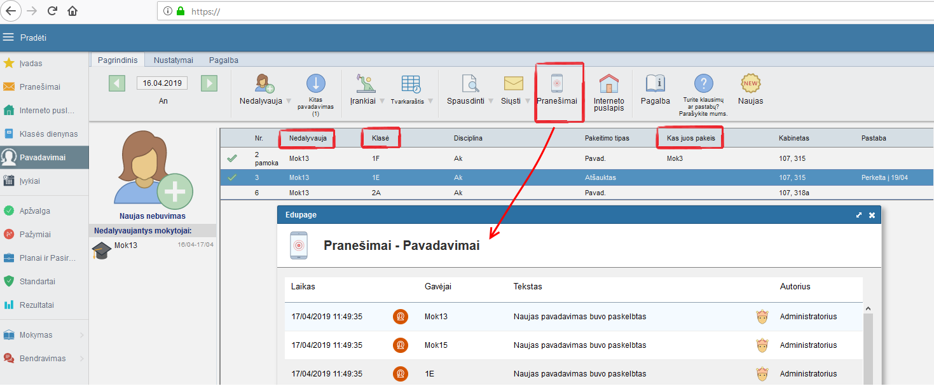
Task: Open the Pranešimai phone icon in toolbar
Action: coord(557,85)
